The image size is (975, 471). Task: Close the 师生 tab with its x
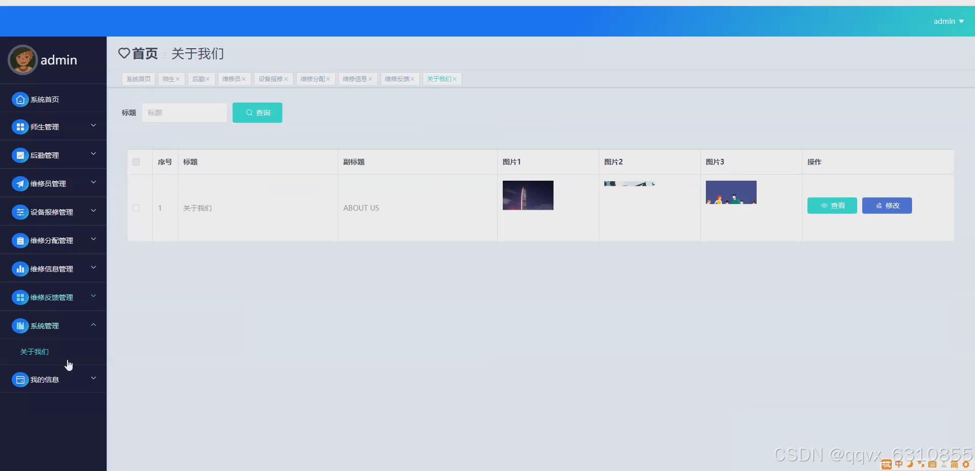[178, 79]
